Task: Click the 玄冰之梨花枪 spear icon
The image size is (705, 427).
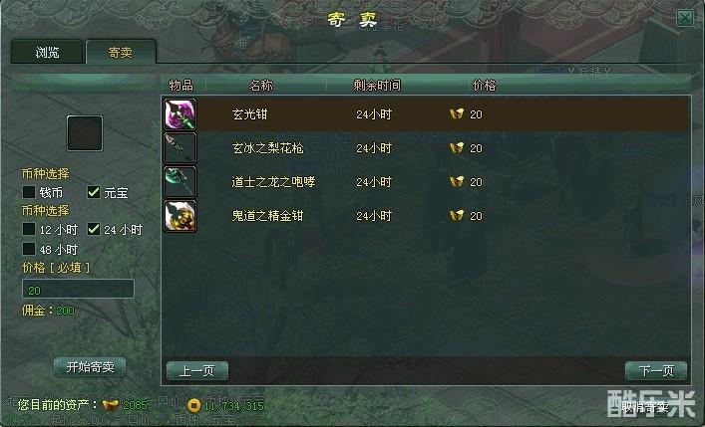Action: pos(179,148)
